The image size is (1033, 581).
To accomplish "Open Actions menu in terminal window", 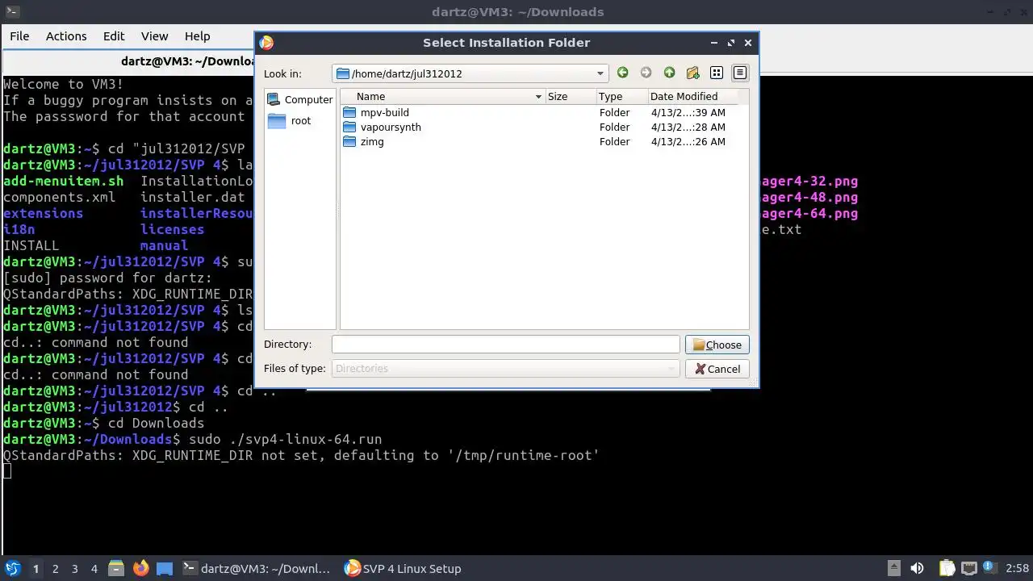I will [66, 36].
